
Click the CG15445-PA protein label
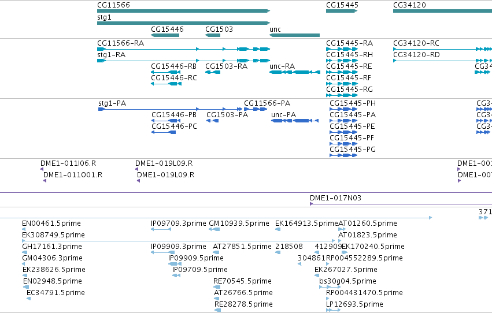[x=352, y=115]
